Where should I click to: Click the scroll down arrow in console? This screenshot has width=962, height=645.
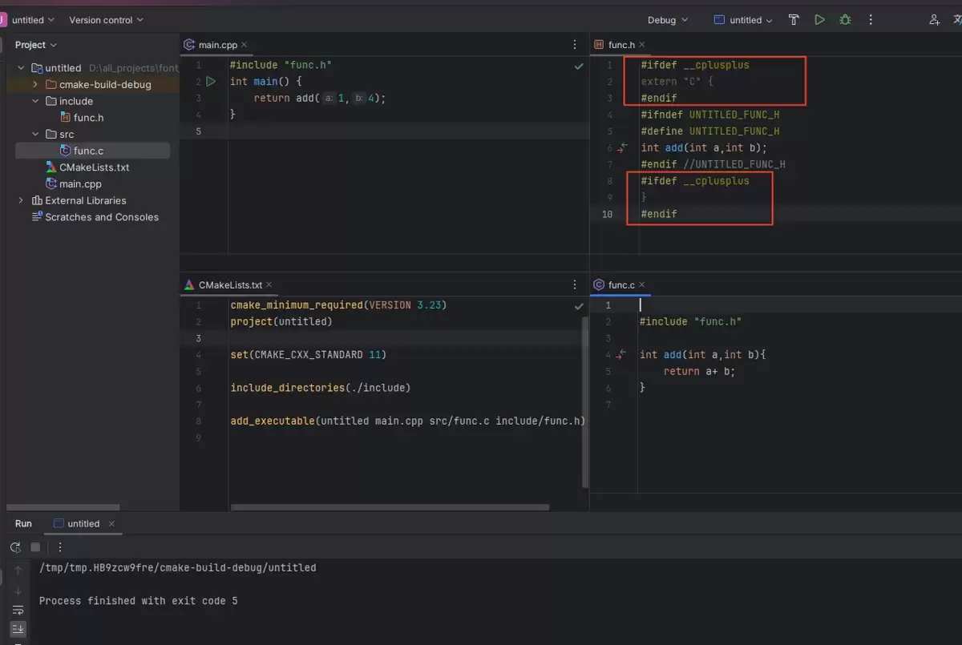tap(18, 591)
